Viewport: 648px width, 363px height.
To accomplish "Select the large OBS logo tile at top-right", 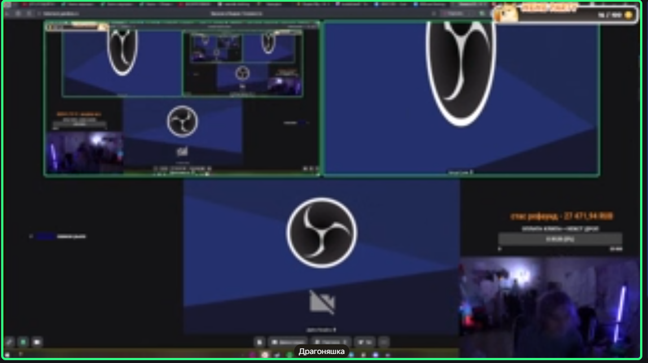I will click(x=461, y=98).
